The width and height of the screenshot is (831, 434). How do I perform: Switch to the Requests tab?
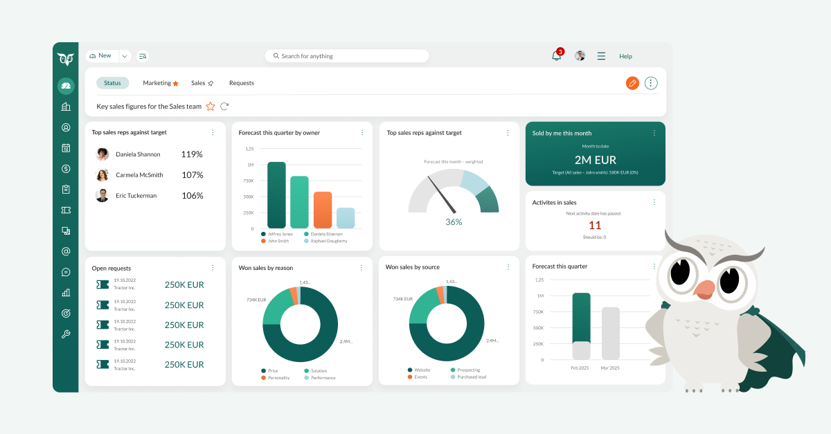[242, 83]
